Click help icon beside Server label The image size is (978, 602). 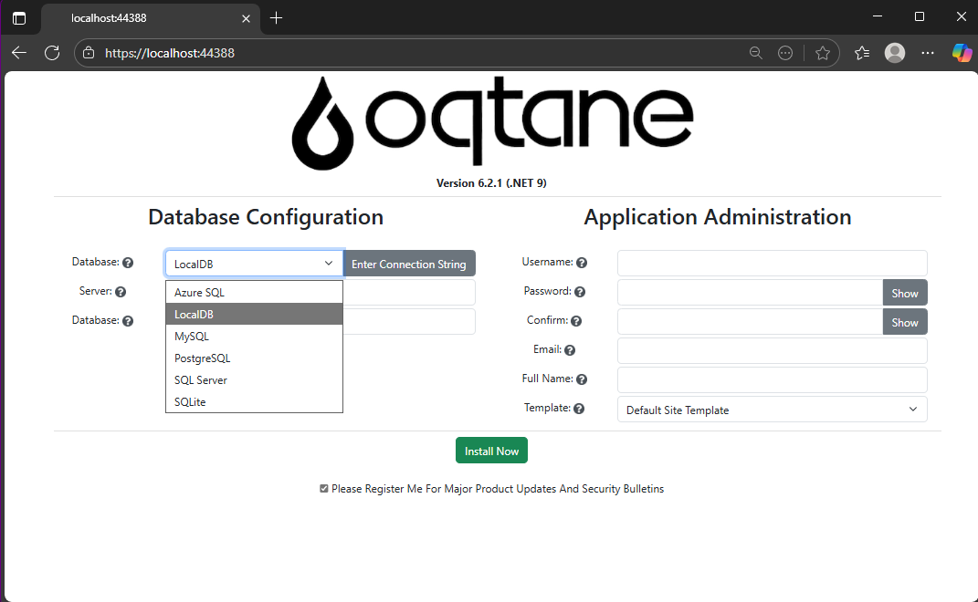[x=121, y=292]
